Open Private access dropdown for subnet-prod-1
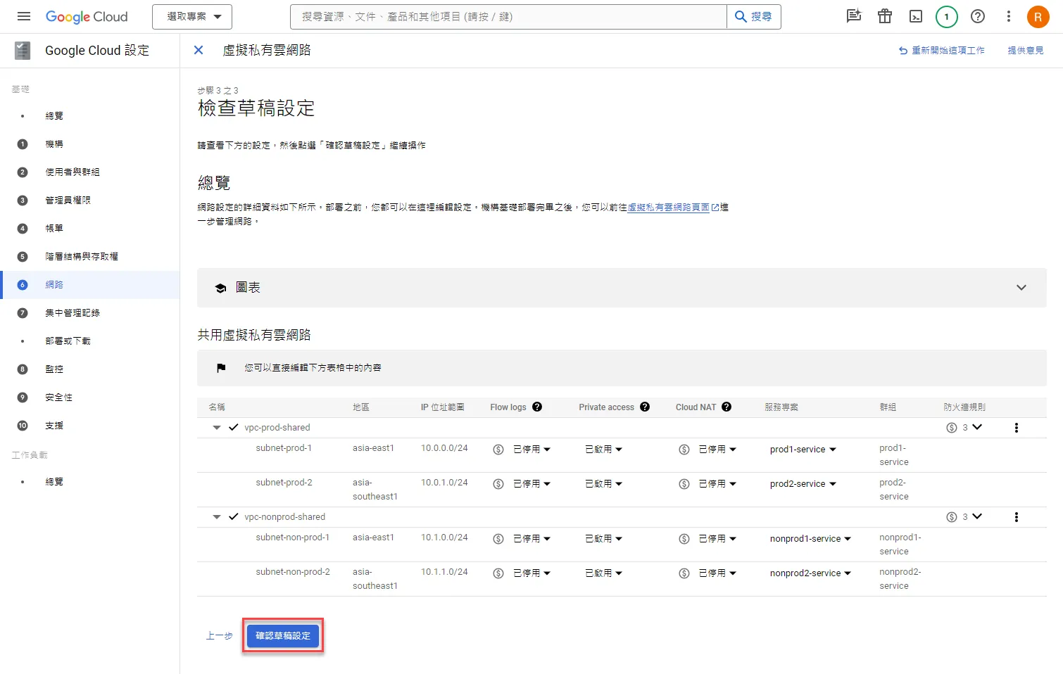Screen dimensions: 1063x674 click(x=603, y=450)
